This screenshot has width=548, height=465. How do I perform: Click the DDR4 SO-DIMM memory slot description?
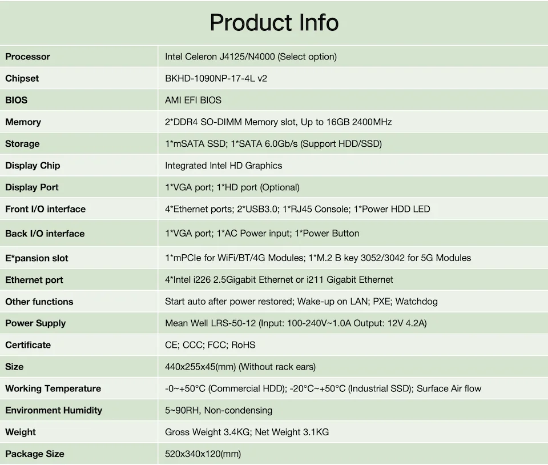pos(278,122)
